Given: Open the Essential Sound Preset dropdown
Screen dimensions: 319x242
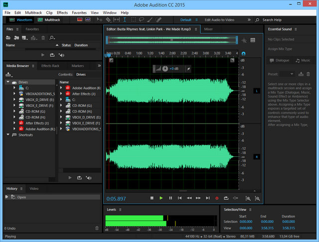Looking at the screenshot, I should tap(287, 74).
